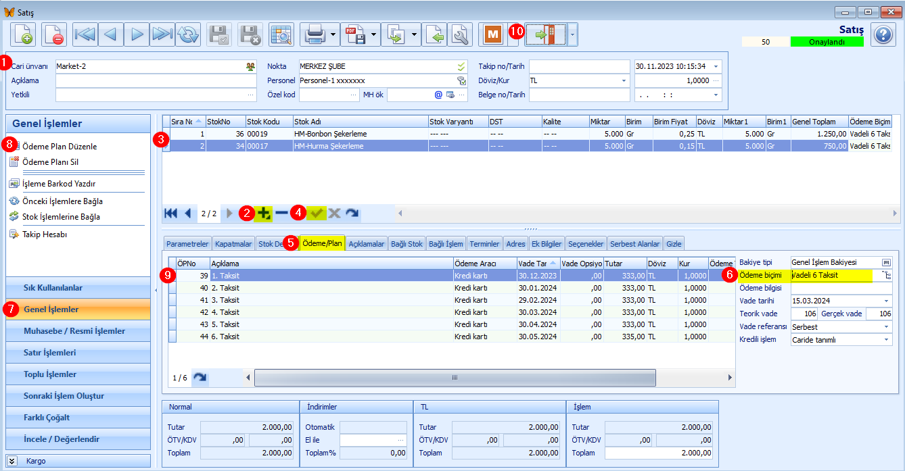Viewport: 905px width, 471px height.
Task: Open the Takip date-time dropdown
Action: pos(716,66)
